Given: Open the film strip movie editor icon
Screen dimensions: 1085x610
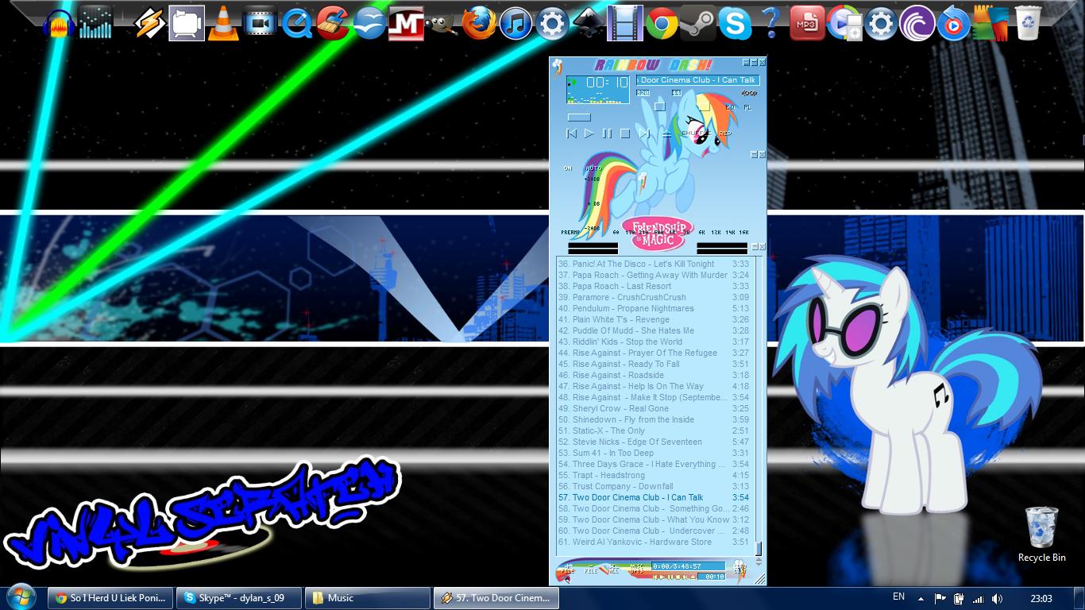Looking at the screenshot, I should (x=625, y=23).
